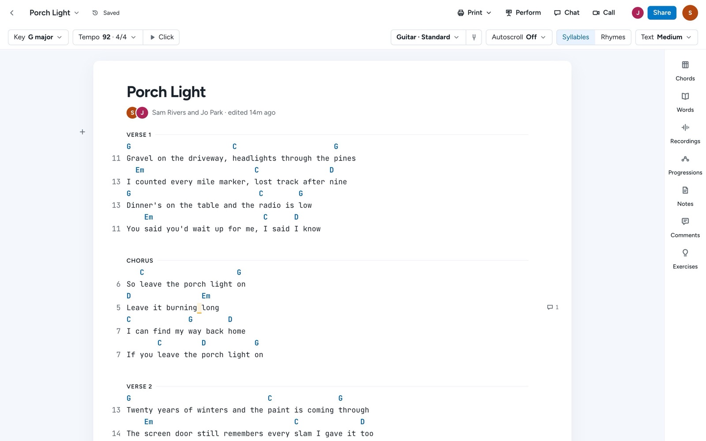The image size is (706, 441).
Task: Open the Progressions panel
Action: click(685, 165)
